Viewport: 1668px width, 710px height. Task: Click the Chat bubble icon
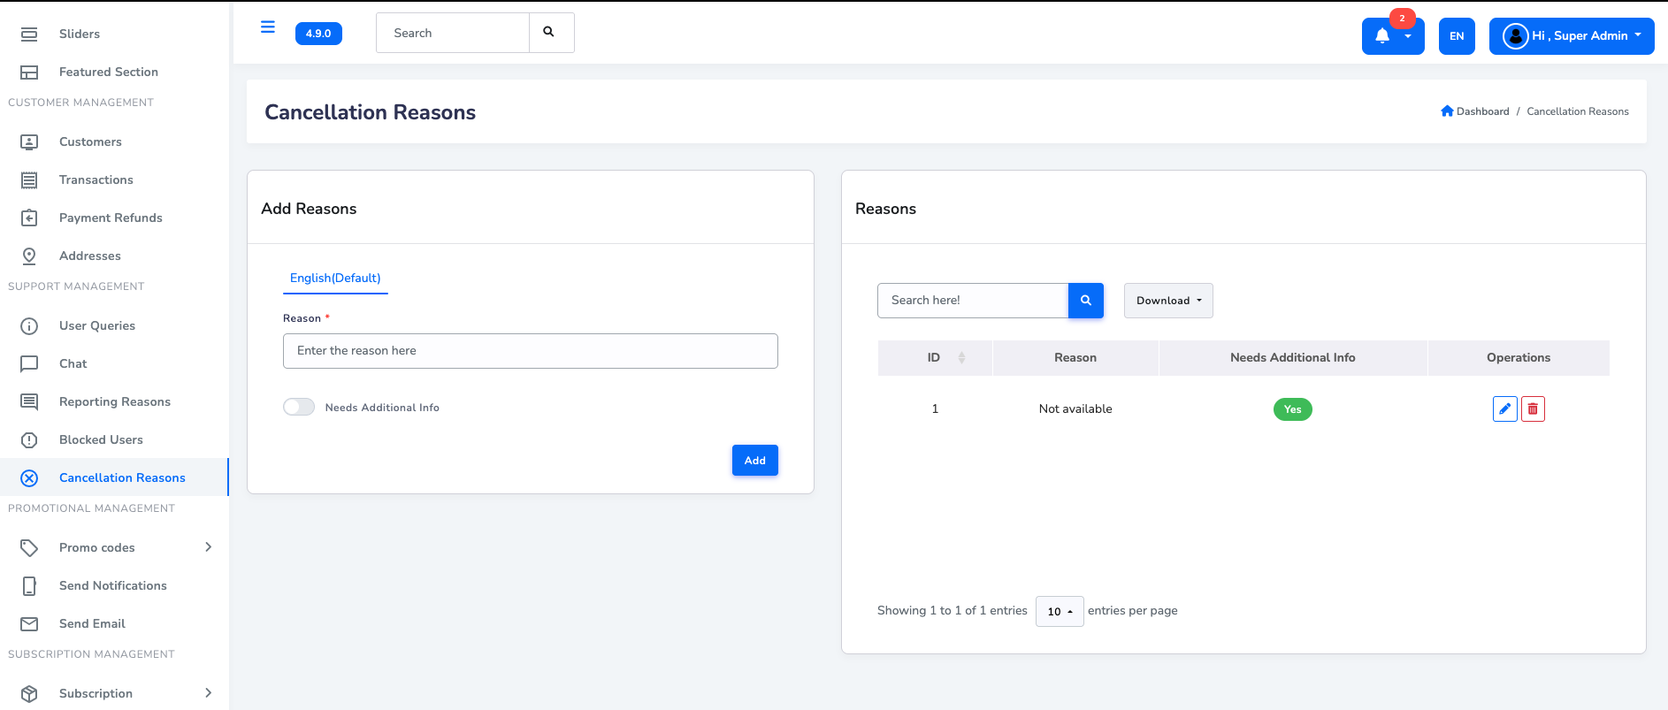click(29, 364)
